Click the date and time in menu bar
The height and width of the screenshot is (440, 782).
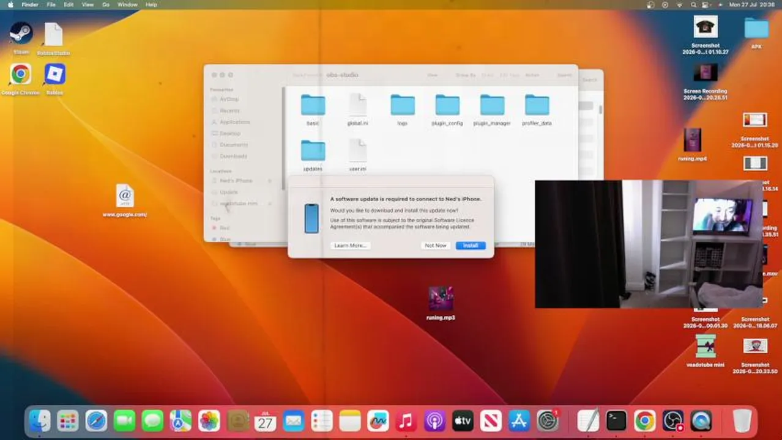tap(751, 4)
